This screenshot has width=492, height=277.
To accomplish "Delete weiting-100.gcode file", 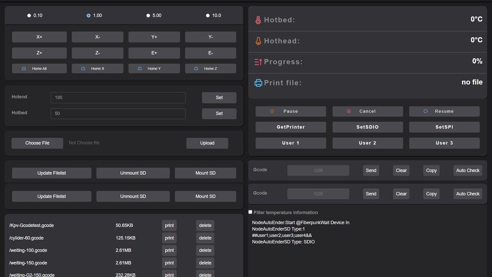I will (x=205, y=250).
